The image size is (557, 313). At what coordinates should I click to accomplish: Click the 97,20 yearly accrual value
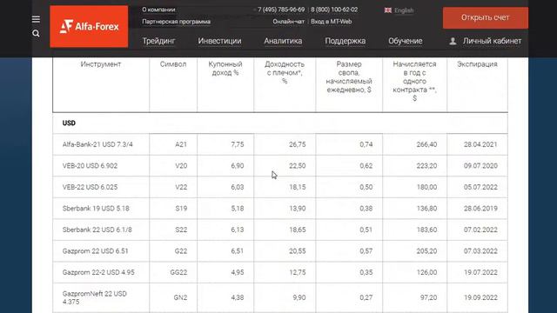tap(429, 297)
